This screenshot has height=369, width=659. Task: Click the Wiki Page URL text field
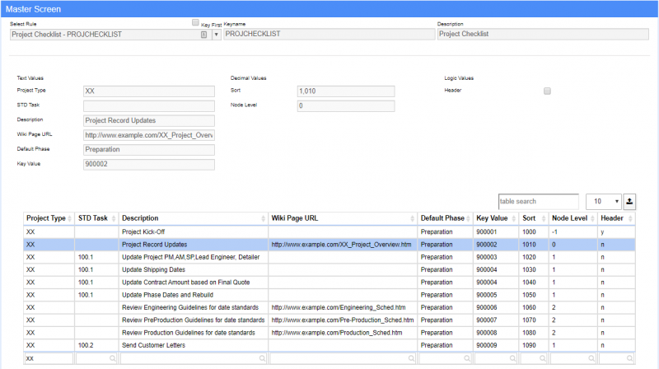click(x=148, y=134)
